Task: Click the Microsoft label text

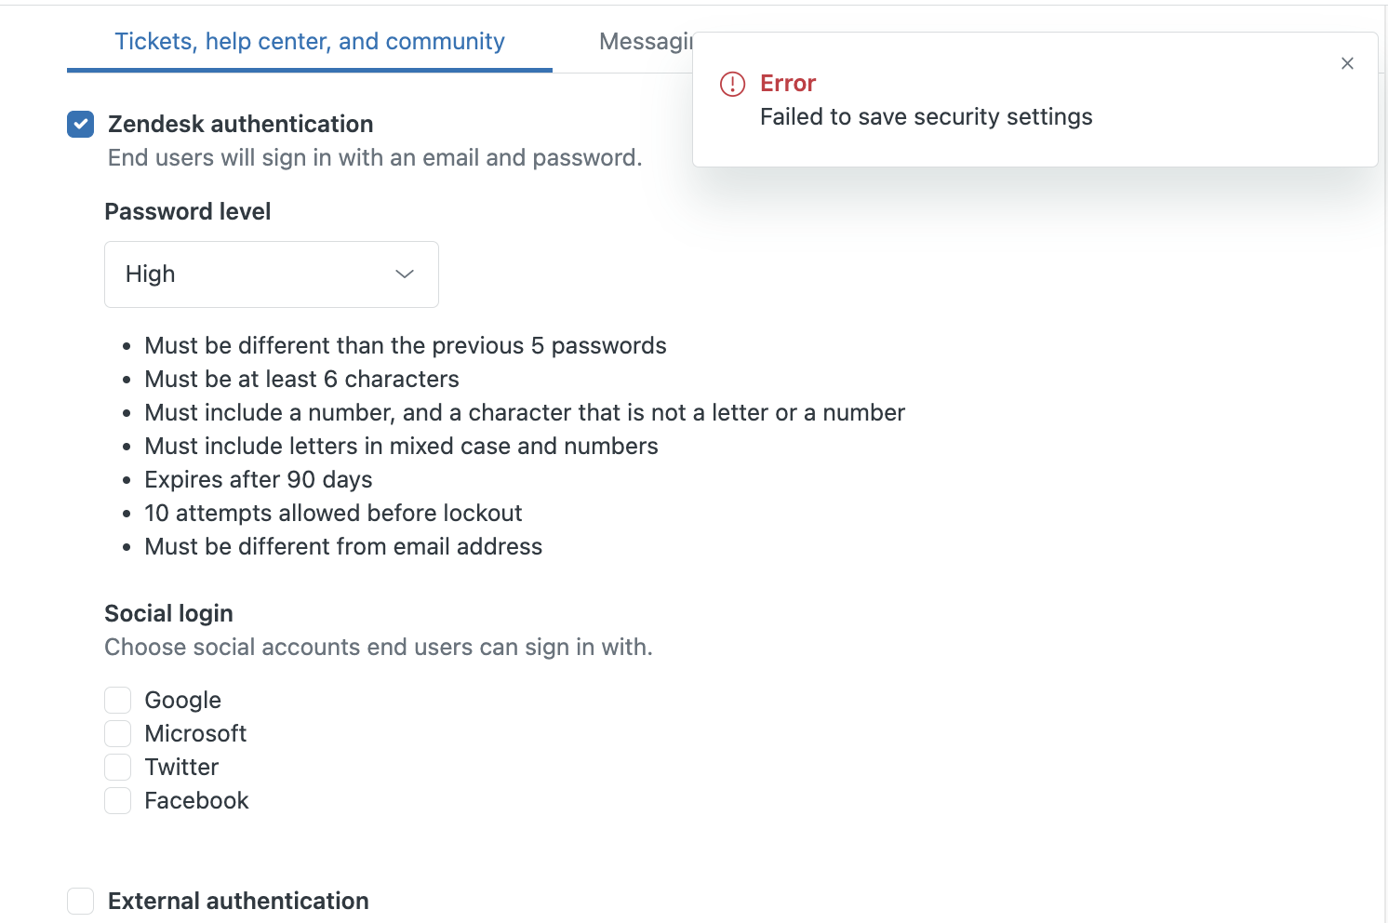Action: click(195, 733)
